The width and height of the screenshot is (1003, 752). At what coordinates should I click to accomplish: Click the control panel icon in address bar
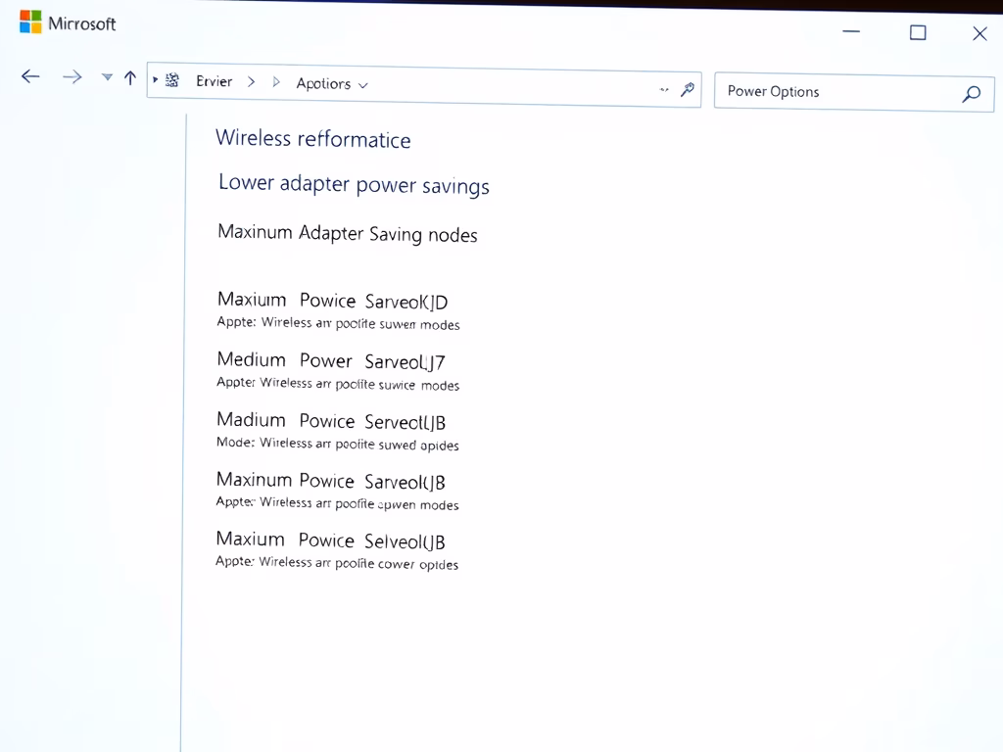tap(172, 81)
